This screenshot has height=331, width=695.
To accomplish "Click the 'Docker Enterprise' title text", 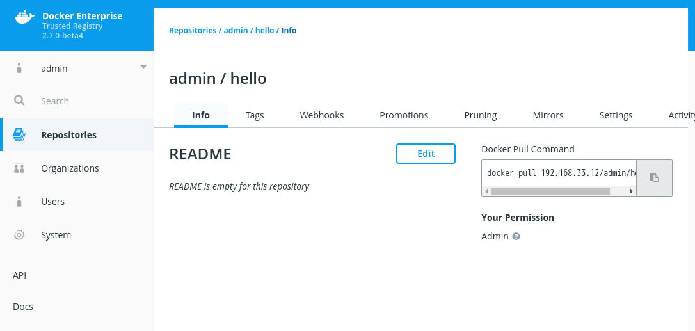I will point(83,16).
